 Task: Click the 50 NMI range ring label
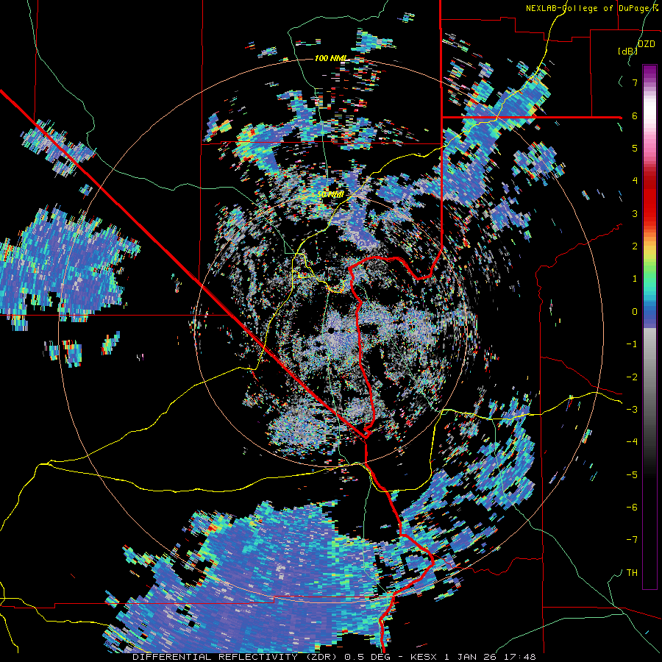[330, 195]
